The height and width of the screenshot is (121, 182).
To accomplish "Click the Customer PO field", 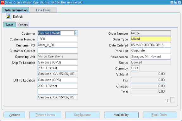I will 58,45.
